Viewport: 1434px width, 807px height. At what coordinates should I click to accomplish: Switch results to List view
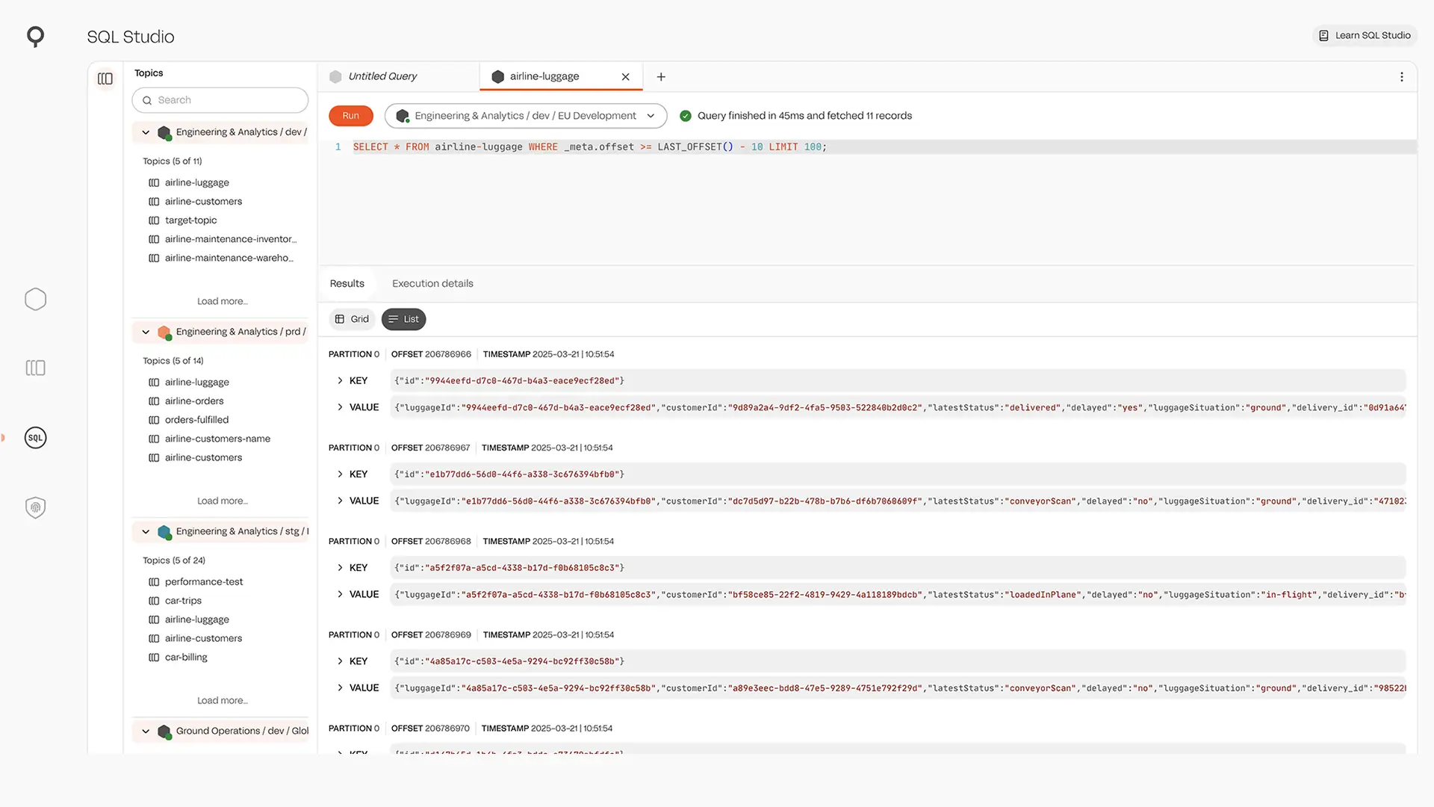[x=403, y=319]
